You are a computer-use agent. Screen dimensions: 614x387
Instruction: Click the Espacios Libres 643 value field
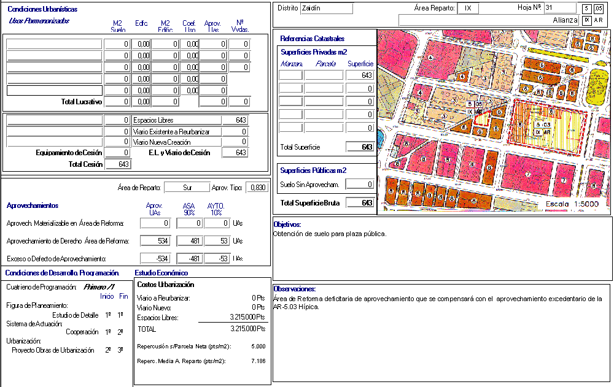[235, 120]
